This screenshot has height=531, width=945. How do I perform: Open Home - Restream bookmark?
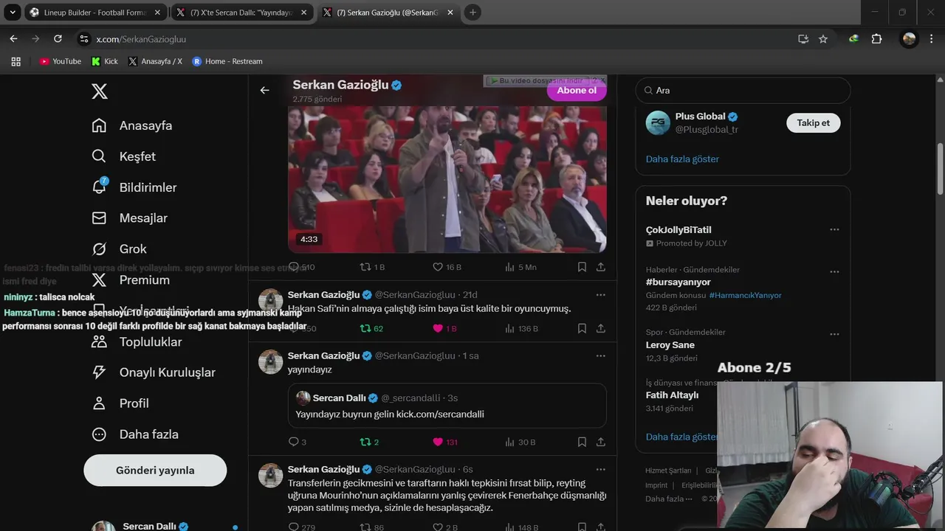tap(227, 61)
